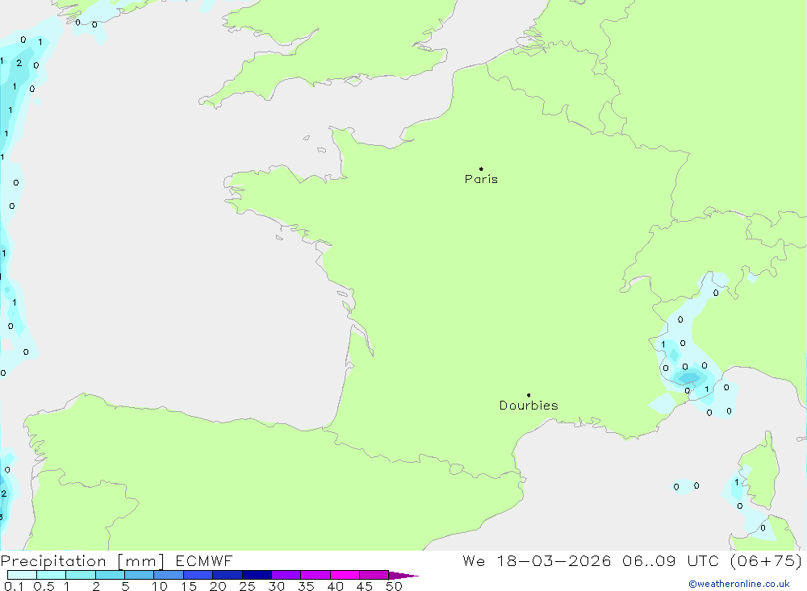
Task: Click the '20' legend scale value
Action: click(218, 586)
